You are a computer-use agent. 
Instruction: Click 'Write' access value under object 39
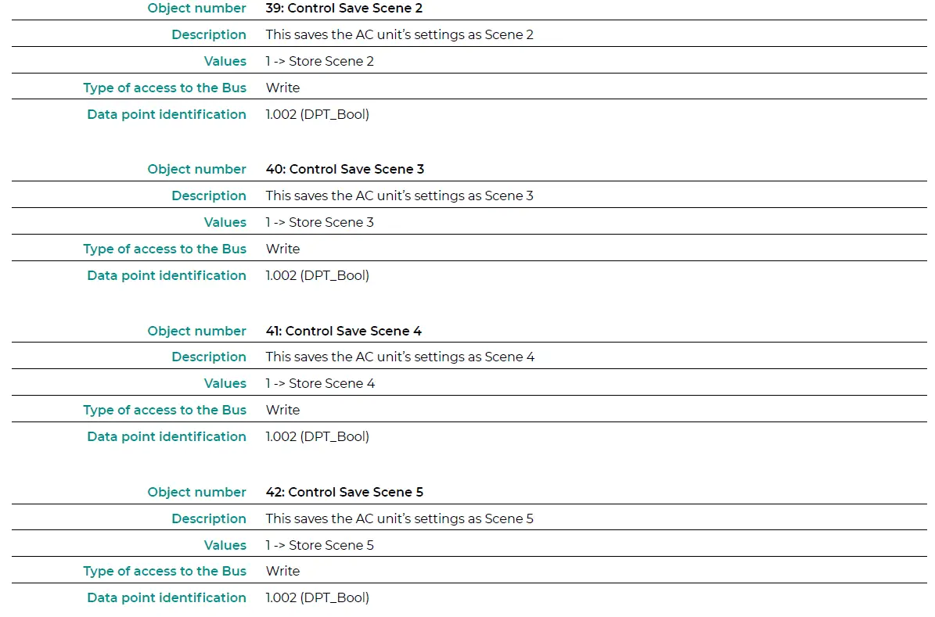point(282,88)
